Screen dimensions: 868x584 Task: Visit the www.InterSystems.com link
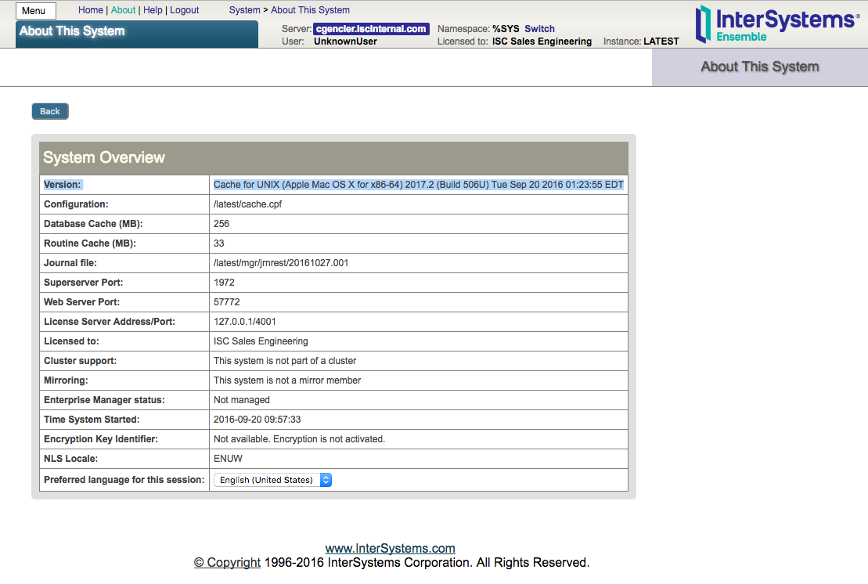[390, 549]
